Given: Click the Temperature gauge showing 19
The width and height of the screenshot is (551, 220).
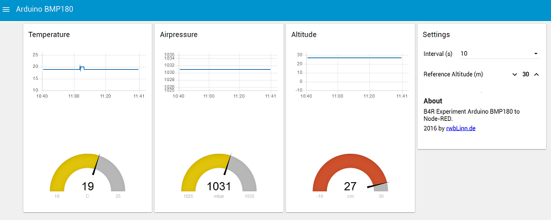Looking at the screenshot, I should [87, 176].
